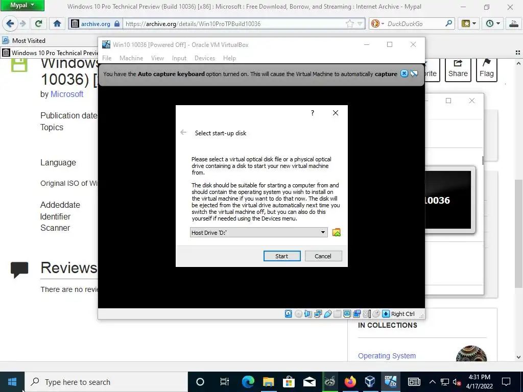
Task: Open the Input menu in VirtualBox
Action: [x=179, y=58]
